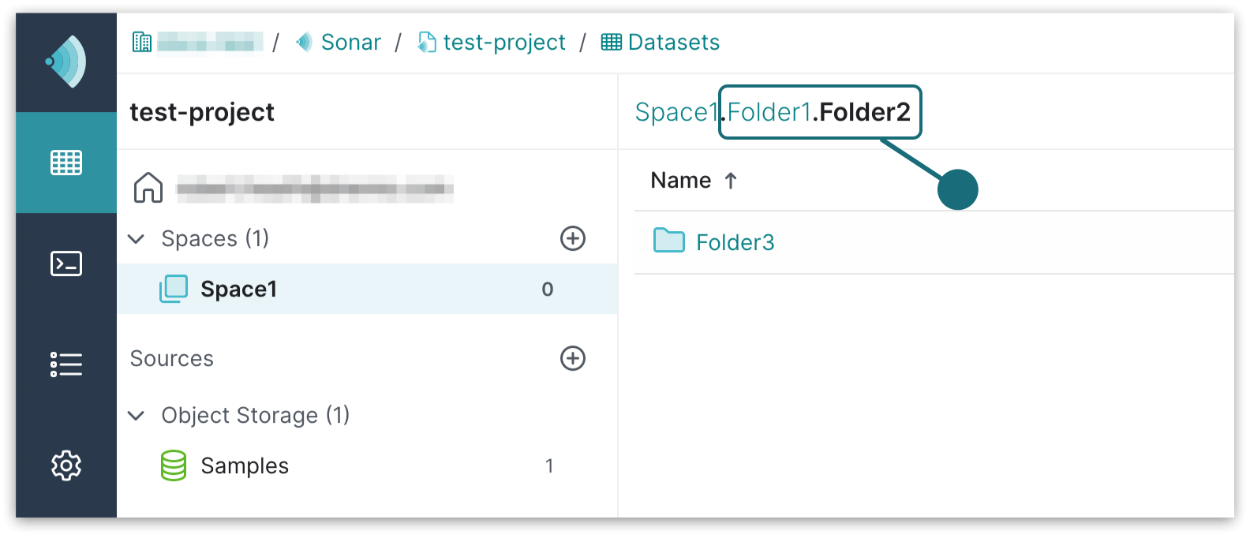The image size is (1250, 538).
Task: Navigate to Folder1 in the path
Action: (769, 112)
